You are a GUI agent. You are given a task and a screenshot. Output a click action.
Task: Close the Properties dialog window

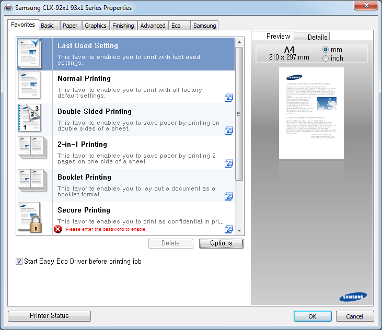click(366, 5)
